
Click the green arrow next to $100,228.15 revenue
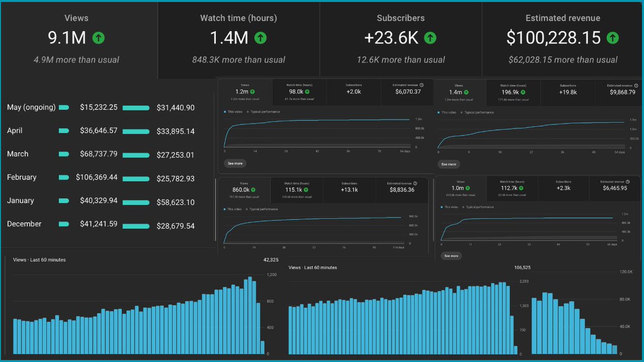613,38
